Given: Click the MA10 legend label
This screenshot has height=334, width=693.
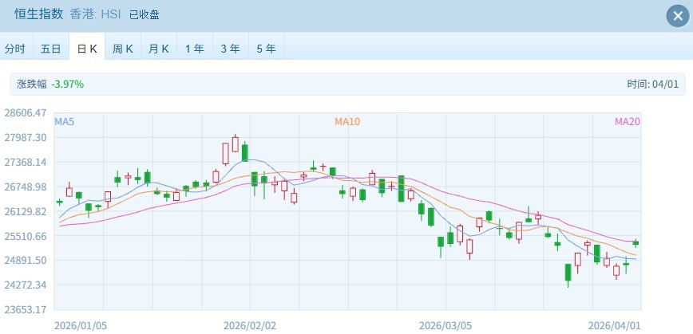Looking at the screenshot, I should (x=347, y=122).
